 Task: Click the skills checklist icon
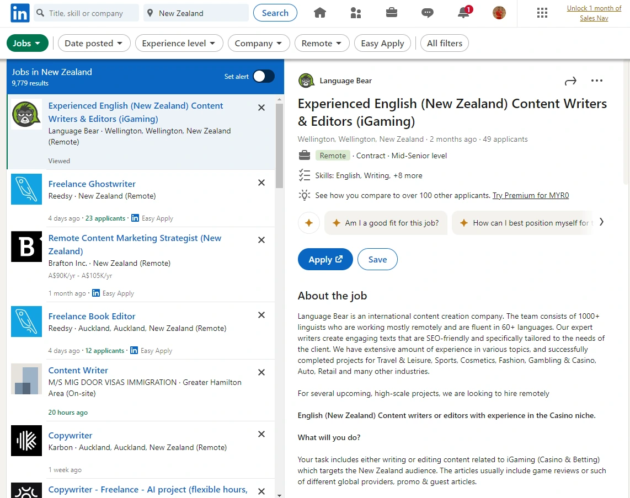(305, 175)
